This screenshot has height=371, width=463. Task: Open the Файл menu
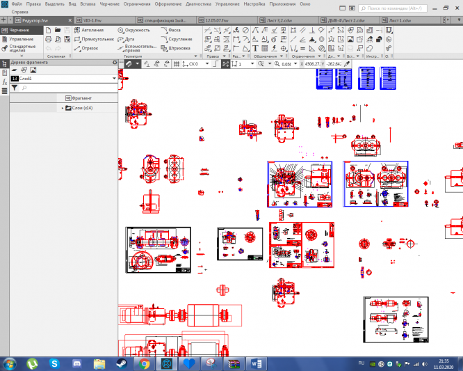tap(17, 4)
